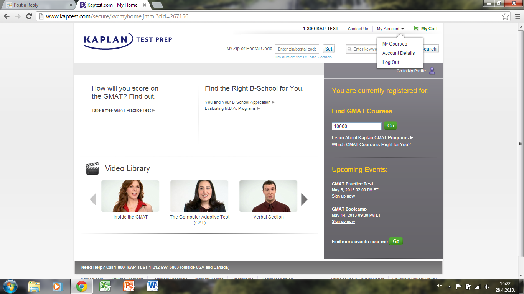
Task: Click the volume speaker tray icon
Action: click(x=487, y=286)
